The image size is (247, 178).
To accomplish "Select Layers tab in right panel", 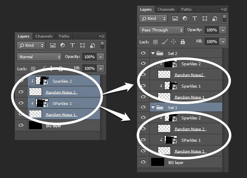I will pyautogui.click(x=146, y=9).
